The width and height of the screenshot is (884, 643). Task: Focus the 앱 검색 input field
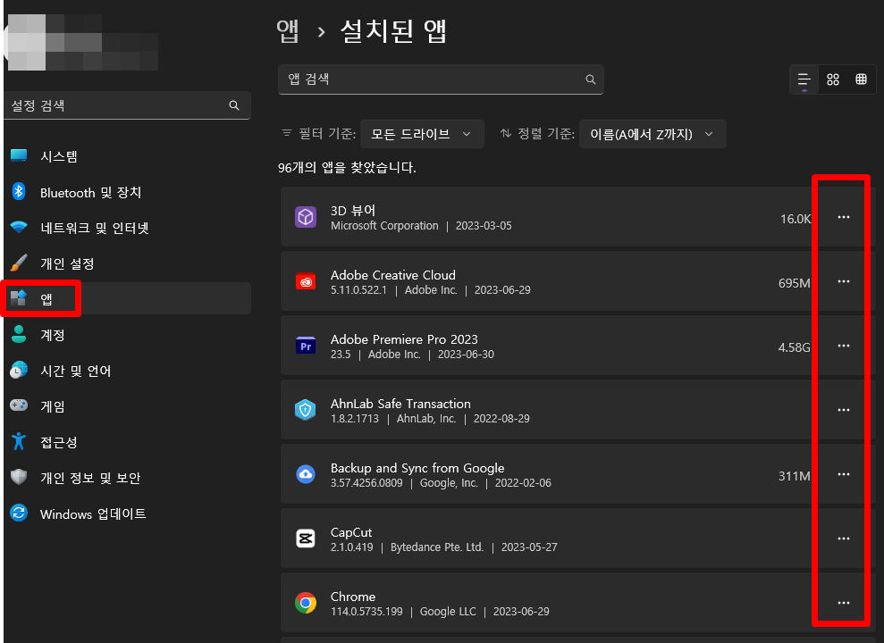pyautogui.click(x=441, y=79)
